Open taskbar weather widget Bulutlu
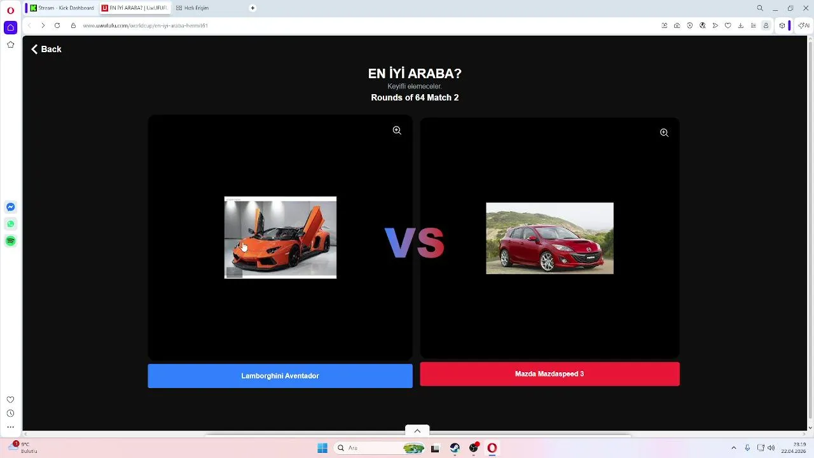Image resolution: width=814 pixels, height=458 pixels. point(22,448)
